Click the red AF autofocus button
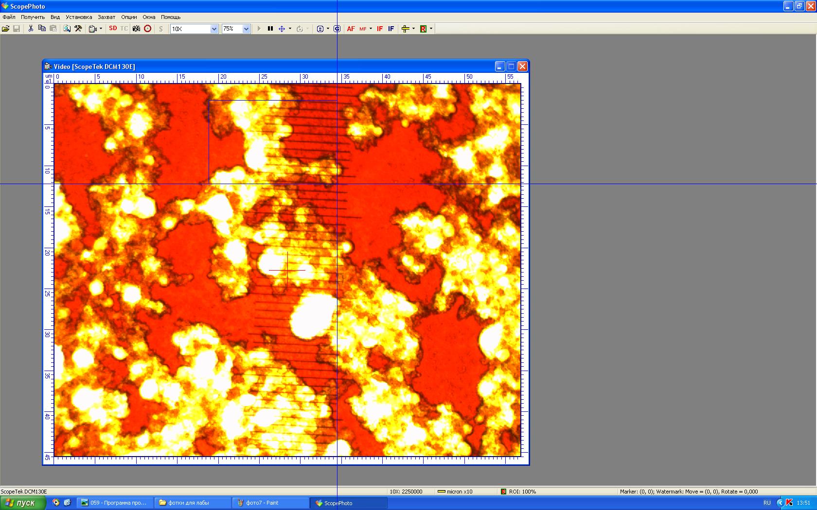Screen dimensions: 817x510 351,29
